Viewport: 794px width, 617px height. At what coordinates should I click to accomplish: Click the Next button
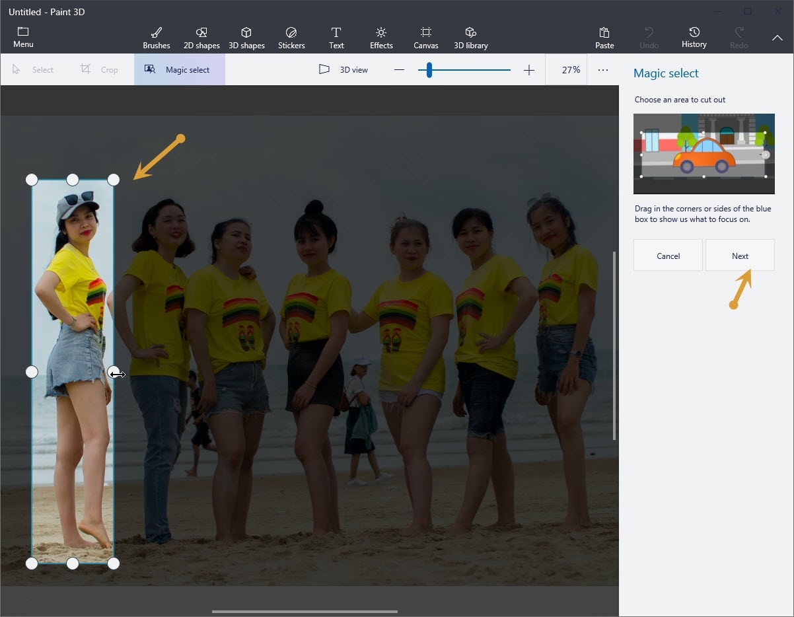click(740, 256)
